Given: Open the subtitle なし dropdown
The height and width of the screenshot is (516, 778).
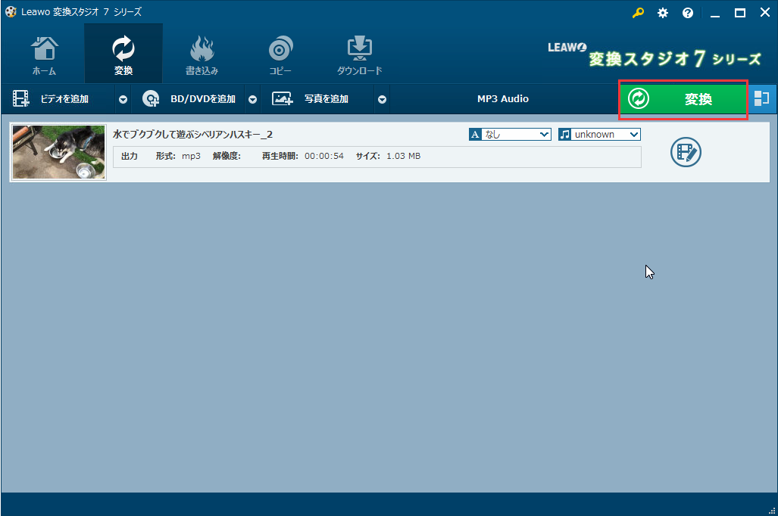Looking at the screenshot, I should coord(510,134).
